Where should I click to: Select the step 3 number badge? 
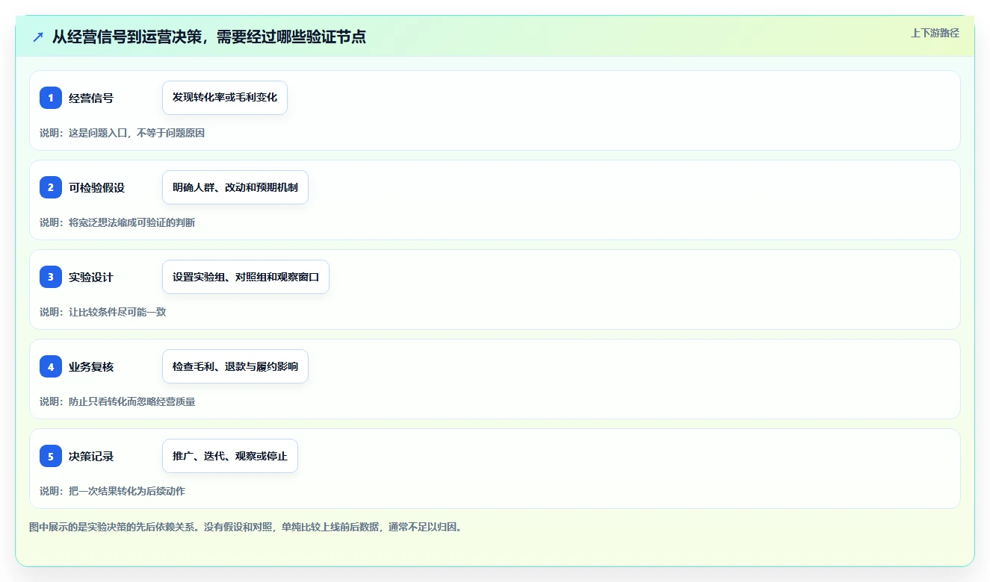click(x=51, y=277)
